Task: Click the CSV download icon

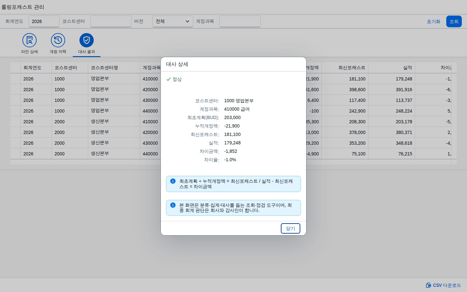Action: [428, 285]
